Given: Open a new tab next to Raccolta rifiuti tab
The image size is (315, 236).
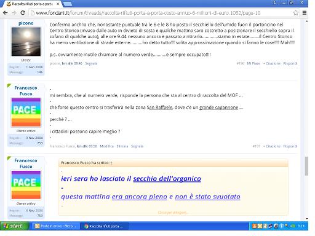Looking at the screenshot, I should (67, 4).
